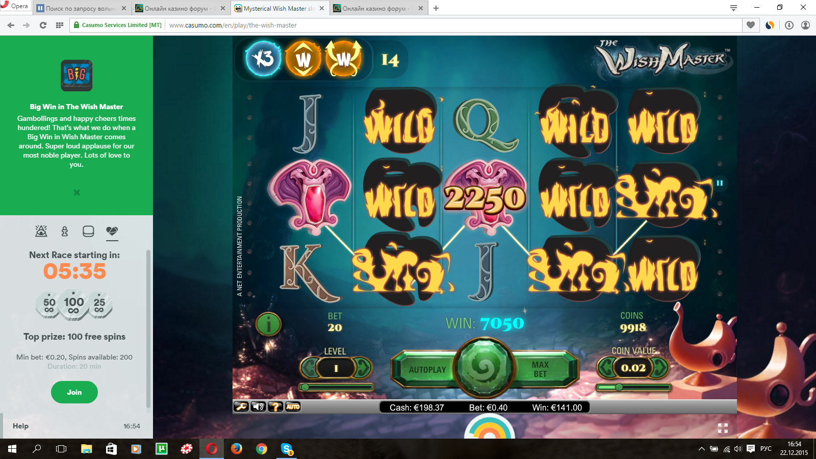View Casumo Services security certificate badge
The width and height of the screenshot is (816, 459).
click(118, 25)
